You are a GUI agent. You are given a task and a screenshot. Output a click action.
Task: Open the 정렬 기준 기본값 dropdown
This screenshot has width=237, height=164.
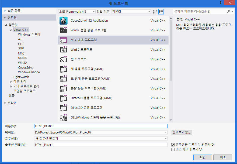pos(131,12)
